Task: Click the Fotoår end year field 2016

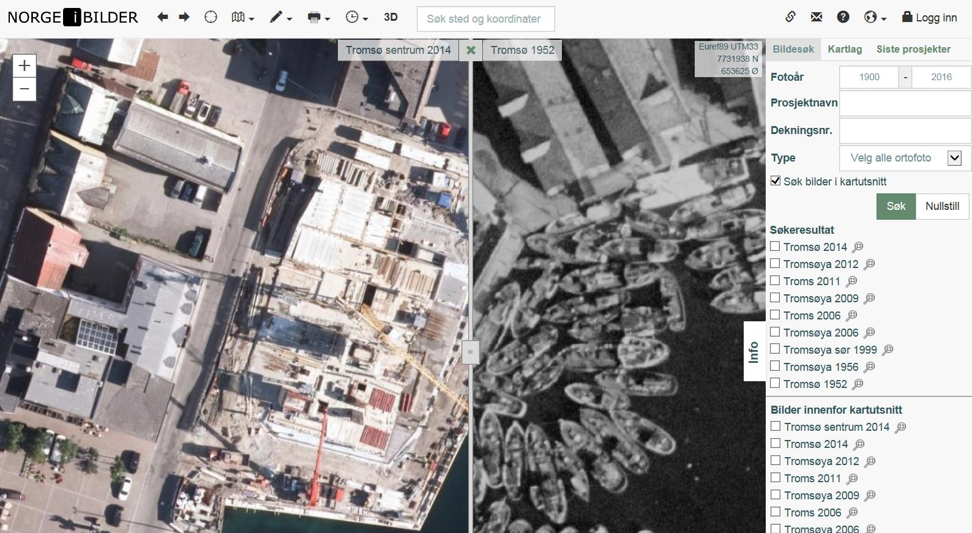Action: pos(941,77)
